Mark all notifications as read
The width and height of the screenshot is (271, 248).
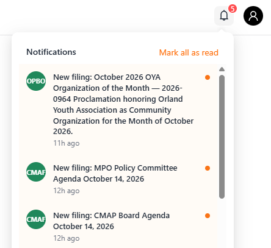[189, 52]
